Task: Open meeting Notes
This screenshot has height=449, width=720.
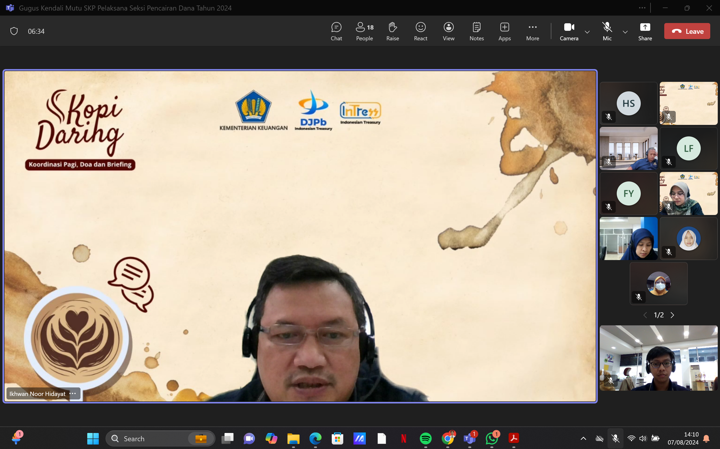Action: click(476, 31)
